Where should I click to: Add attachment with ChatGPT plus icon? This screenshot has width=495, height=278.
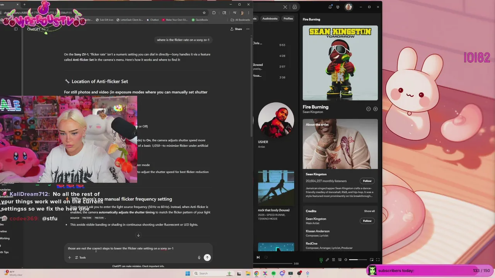point(70,258)
